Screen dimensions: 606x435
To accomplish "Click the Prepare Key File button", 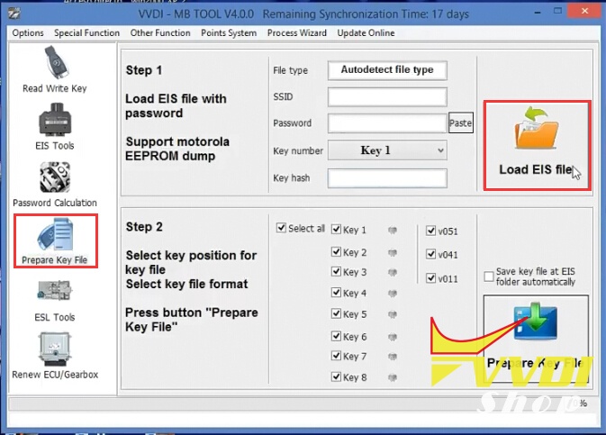I will pyautogui.click(x=536, y=340).
